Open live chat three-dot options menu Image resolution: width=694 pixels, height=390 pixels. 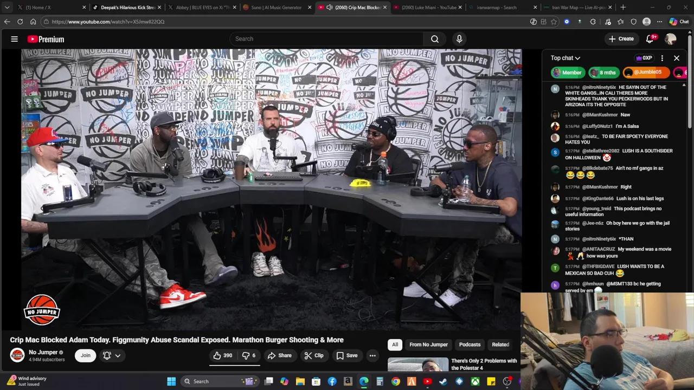[662, 58]
